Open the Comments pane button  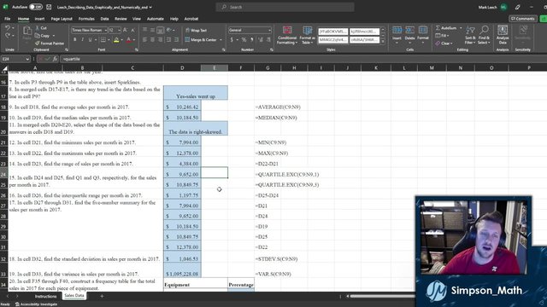(523, 19)
